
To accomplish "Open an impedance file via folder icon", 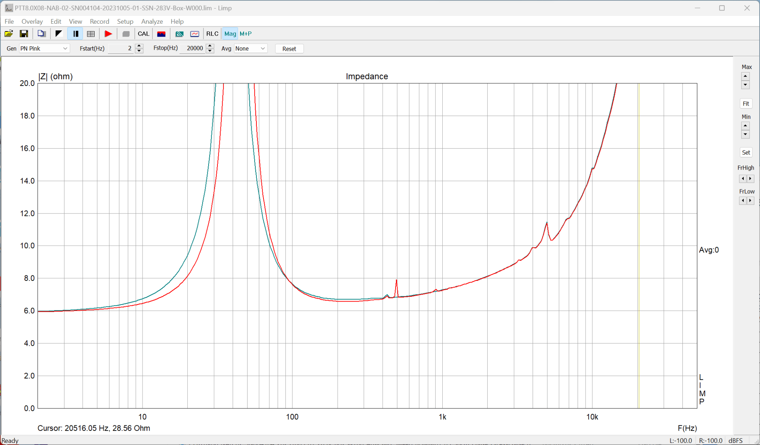I will (x=9, y=34).
